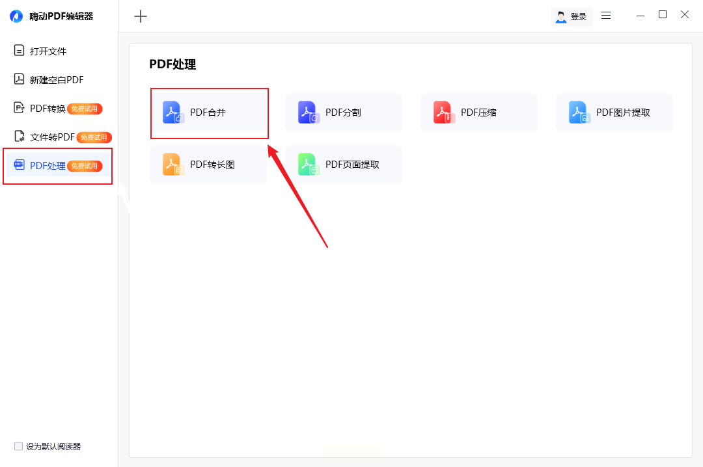Click the 设为默认阅读器 label text

(53, 446)
